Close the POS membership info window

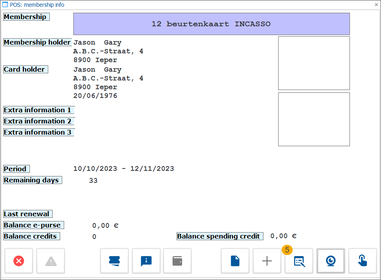coord(376,5)
